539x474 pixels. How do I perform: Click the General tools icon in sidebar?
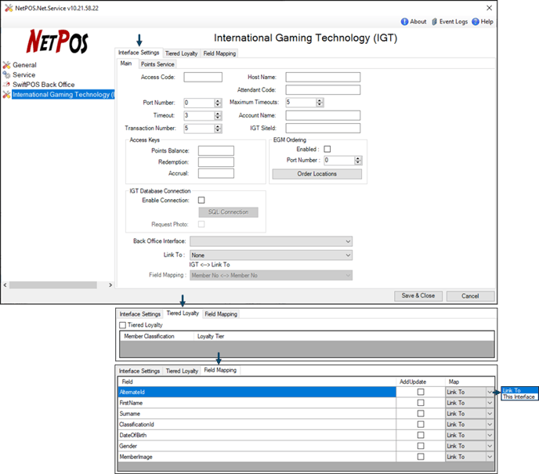6,65
